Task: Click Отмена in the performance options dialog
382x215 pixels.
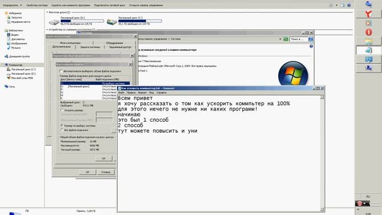Action: pyautogui.click(x=106, y=172)
